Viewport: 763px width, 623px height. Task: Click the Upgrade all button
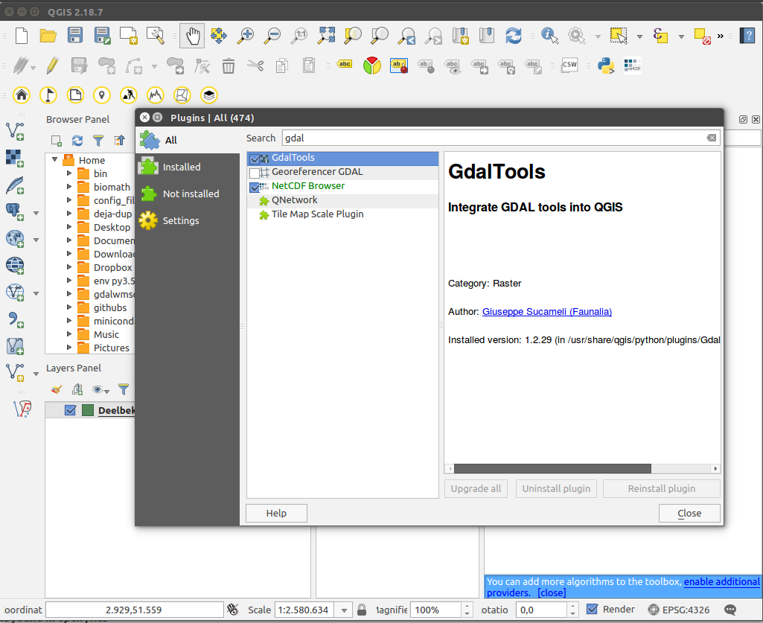coord(476,489)
